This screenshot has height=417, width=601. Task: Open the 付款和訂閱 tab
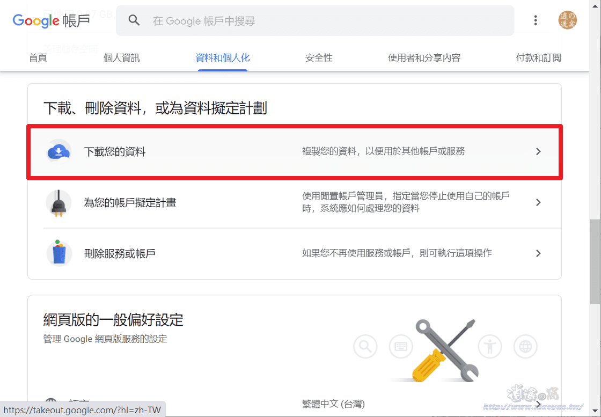[x=538, y=58]
